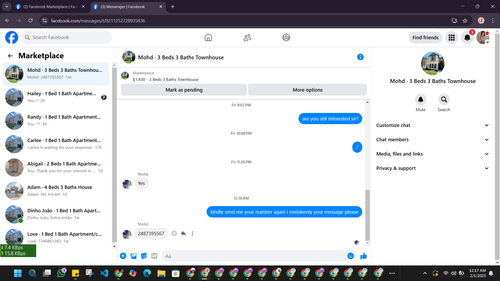Go back using the Marketplace back arrow
500x281 pixels.
point(10,56)
